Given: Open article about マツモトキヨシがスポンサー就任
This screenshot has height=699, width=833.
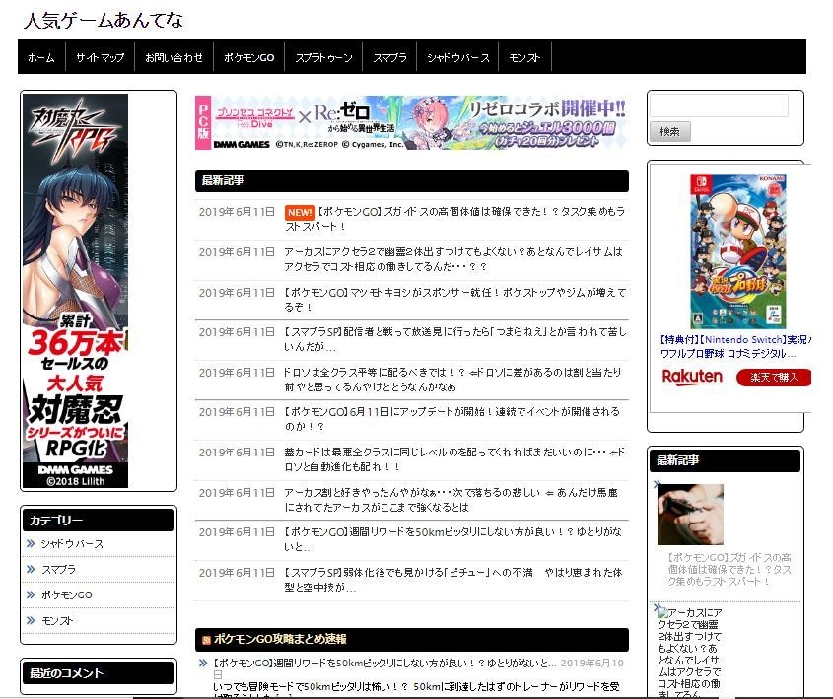Looking at the screenshot, I should pyautogui.click(x=454, y=300).
